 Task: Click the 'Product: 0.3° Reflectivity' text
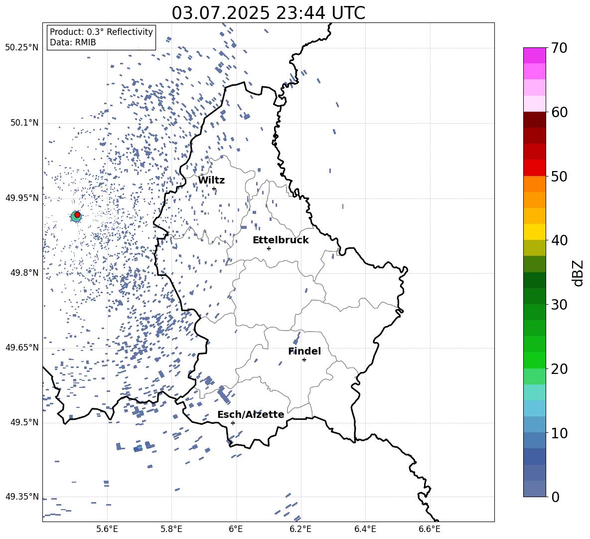(x=101, y=31)
